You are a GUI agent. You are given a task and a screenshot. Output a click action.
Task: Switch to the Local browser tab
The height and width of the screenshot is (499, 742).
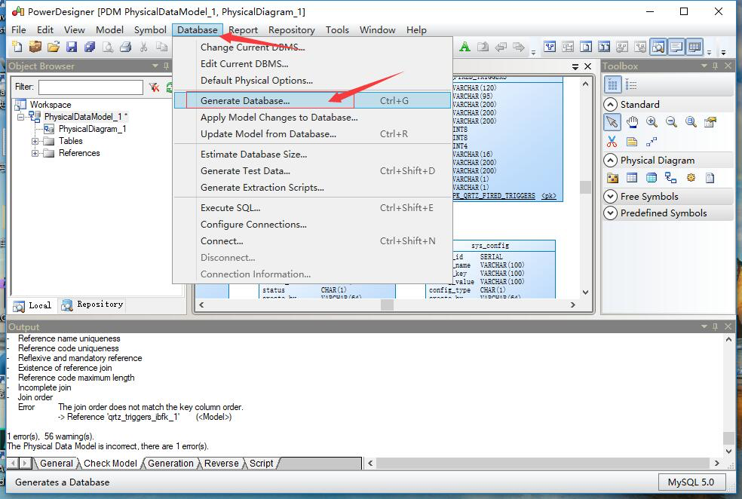coord(32,305)
